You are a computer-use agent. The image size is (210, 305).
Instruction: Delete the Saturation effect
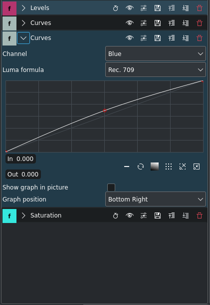(x=200, y=215)
